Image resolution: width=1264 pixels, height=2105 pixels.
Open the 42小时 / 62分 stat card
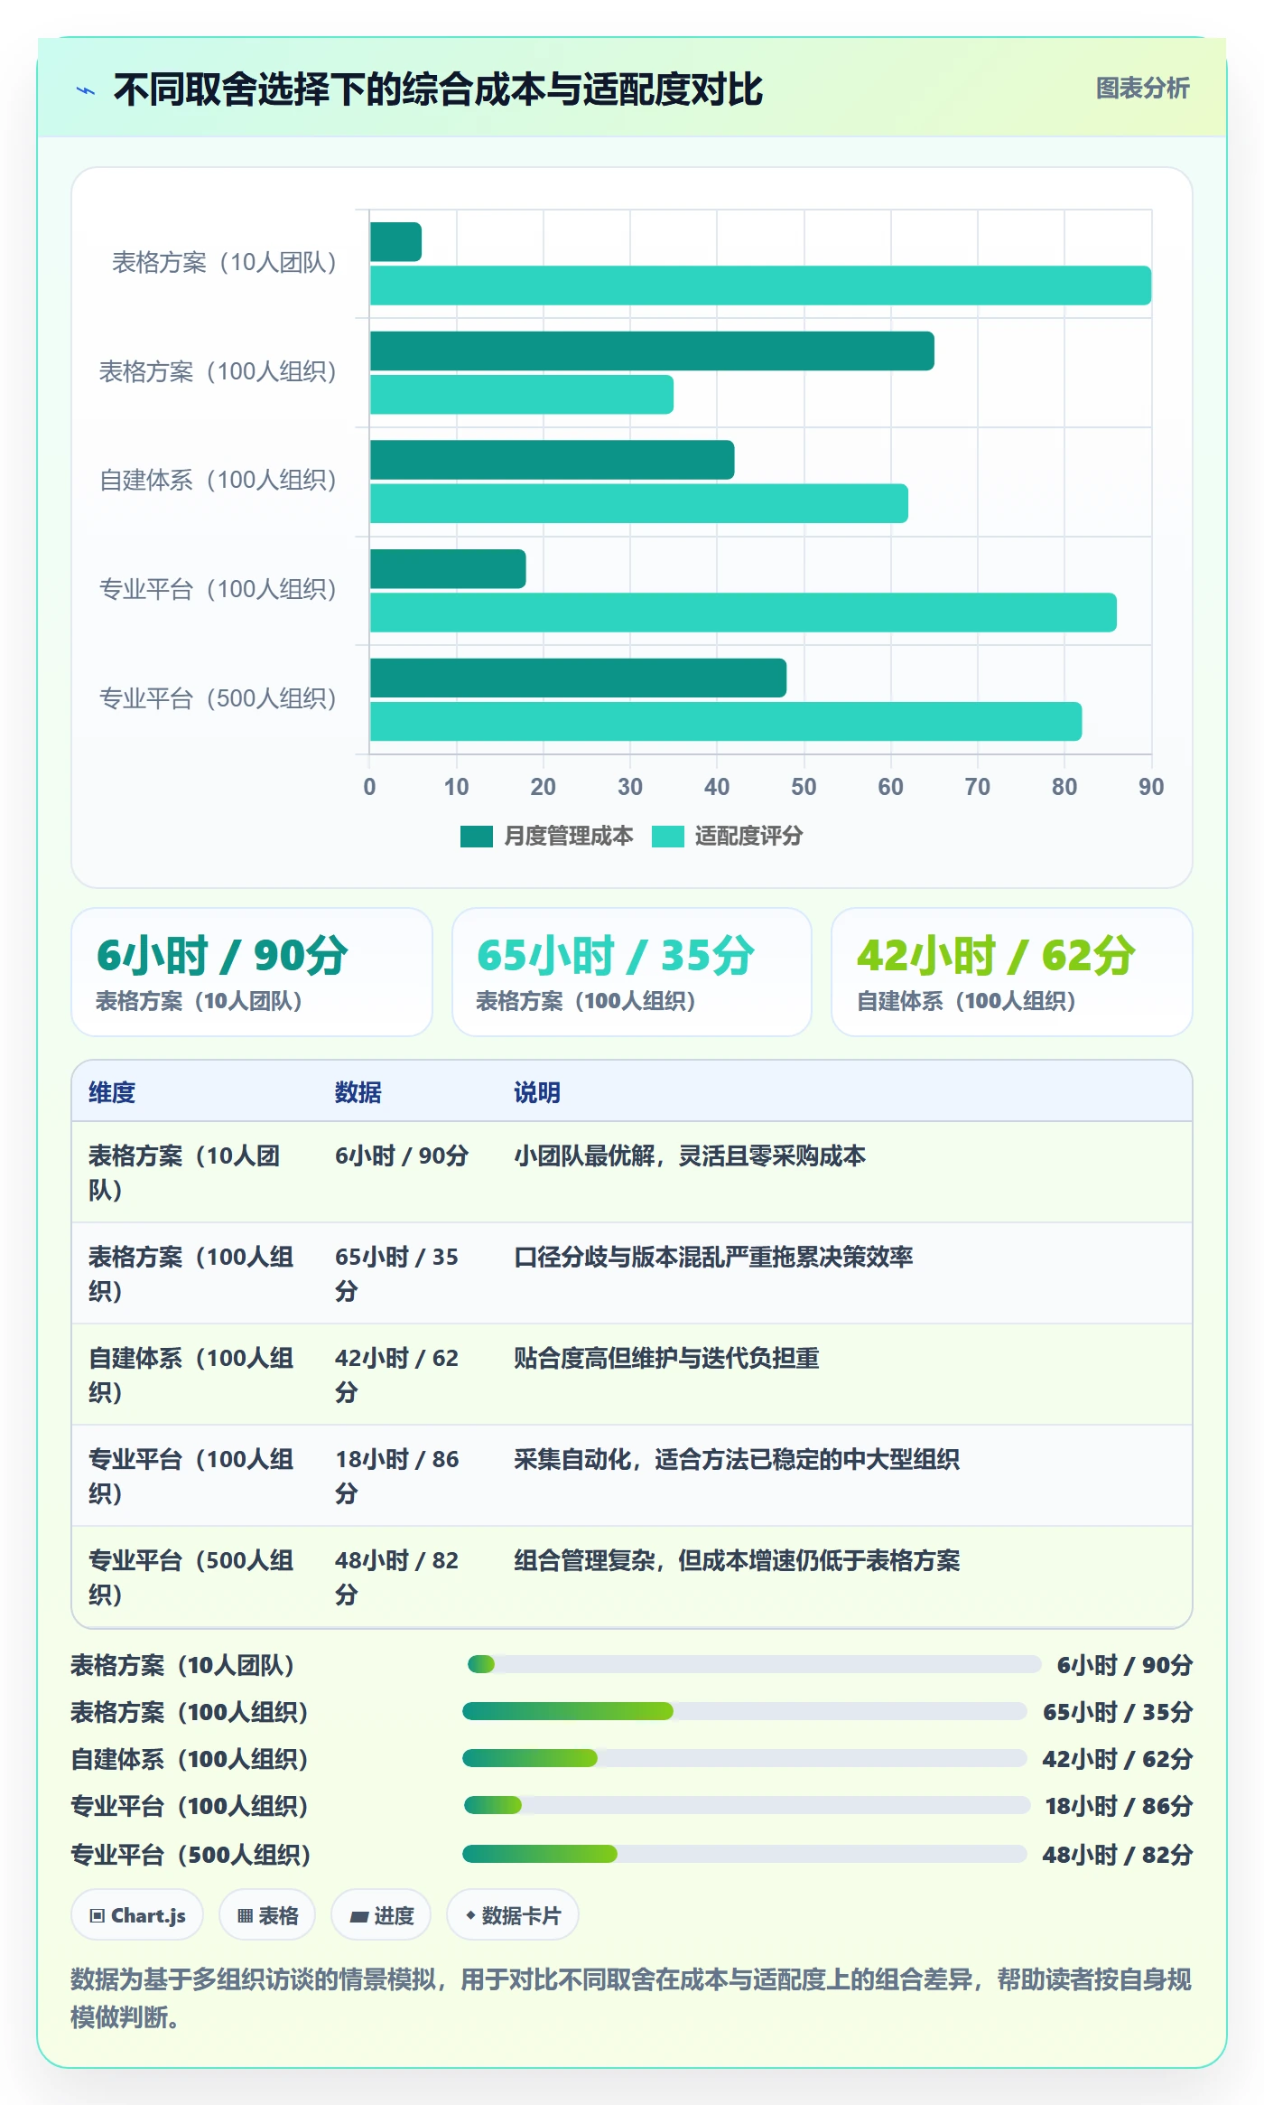1012,972
